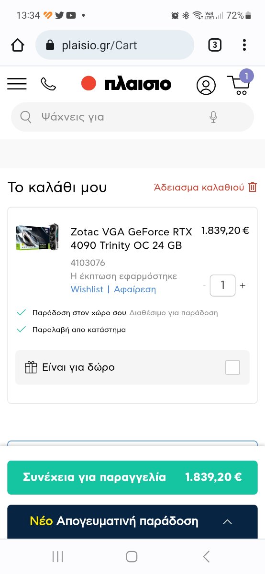265x574 pixels.
Task: Add item to Wishlist link
Action: (x=87, y=289)
